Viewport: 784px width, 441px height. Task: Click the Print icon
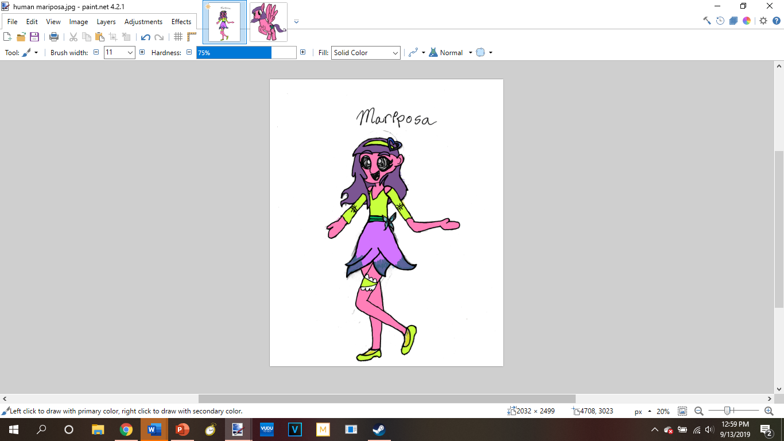point(54,37)
